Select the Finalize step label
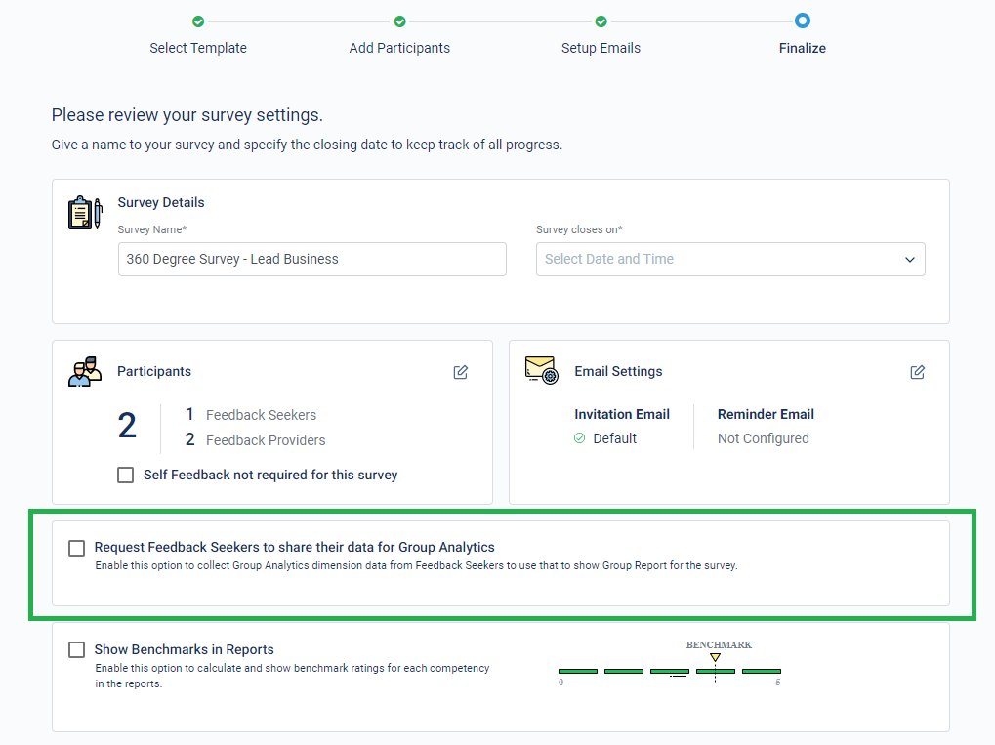The width and height of the screenshot is (995, 745). pyautogui.click(x=802, y=48)
